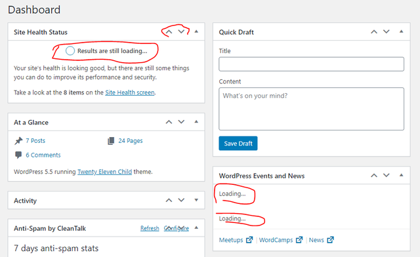Viewport: 420px width, 257px height.
Task: Move Quick Draft widget up
Action: click(x=374, y=32)
